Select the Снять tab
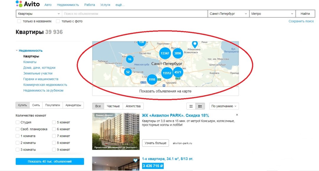 pyautogui.click(x=36, y=105)
